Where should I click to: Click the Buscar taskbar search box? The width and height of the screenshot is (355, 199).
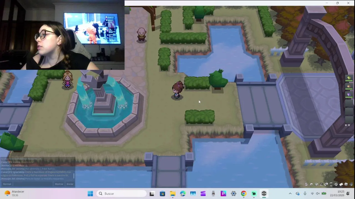pyautogui.click(x=121, y=193)
